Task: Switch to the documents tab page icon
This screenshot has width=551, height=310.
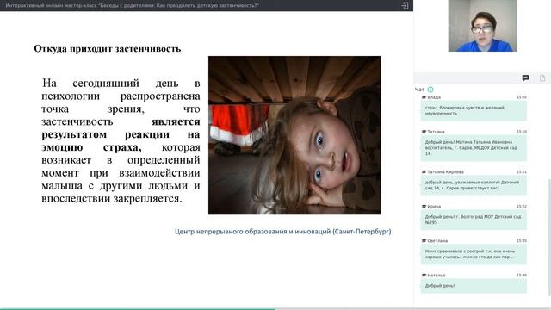Action: coord(542,78)
